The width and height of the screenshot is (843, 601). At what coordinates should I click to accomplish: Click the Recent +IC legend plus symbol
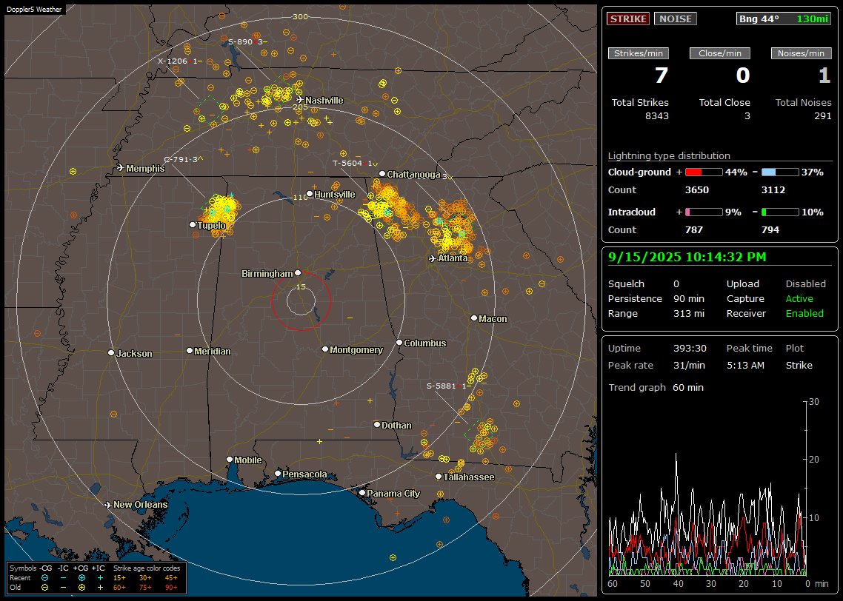100,578
